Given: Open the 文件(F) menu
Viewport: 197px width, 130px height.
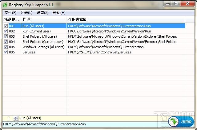Looking at the screenshot, I should (x=10, y=13).
